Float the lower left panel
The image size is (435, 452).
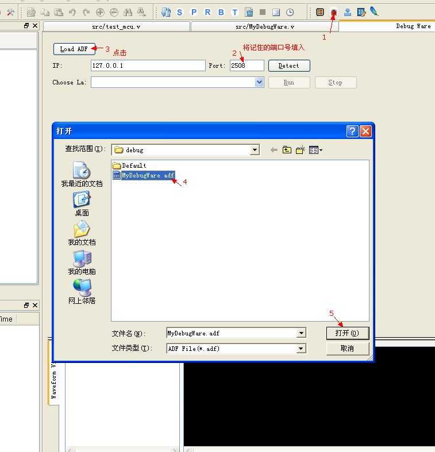(x=26, y=306)
